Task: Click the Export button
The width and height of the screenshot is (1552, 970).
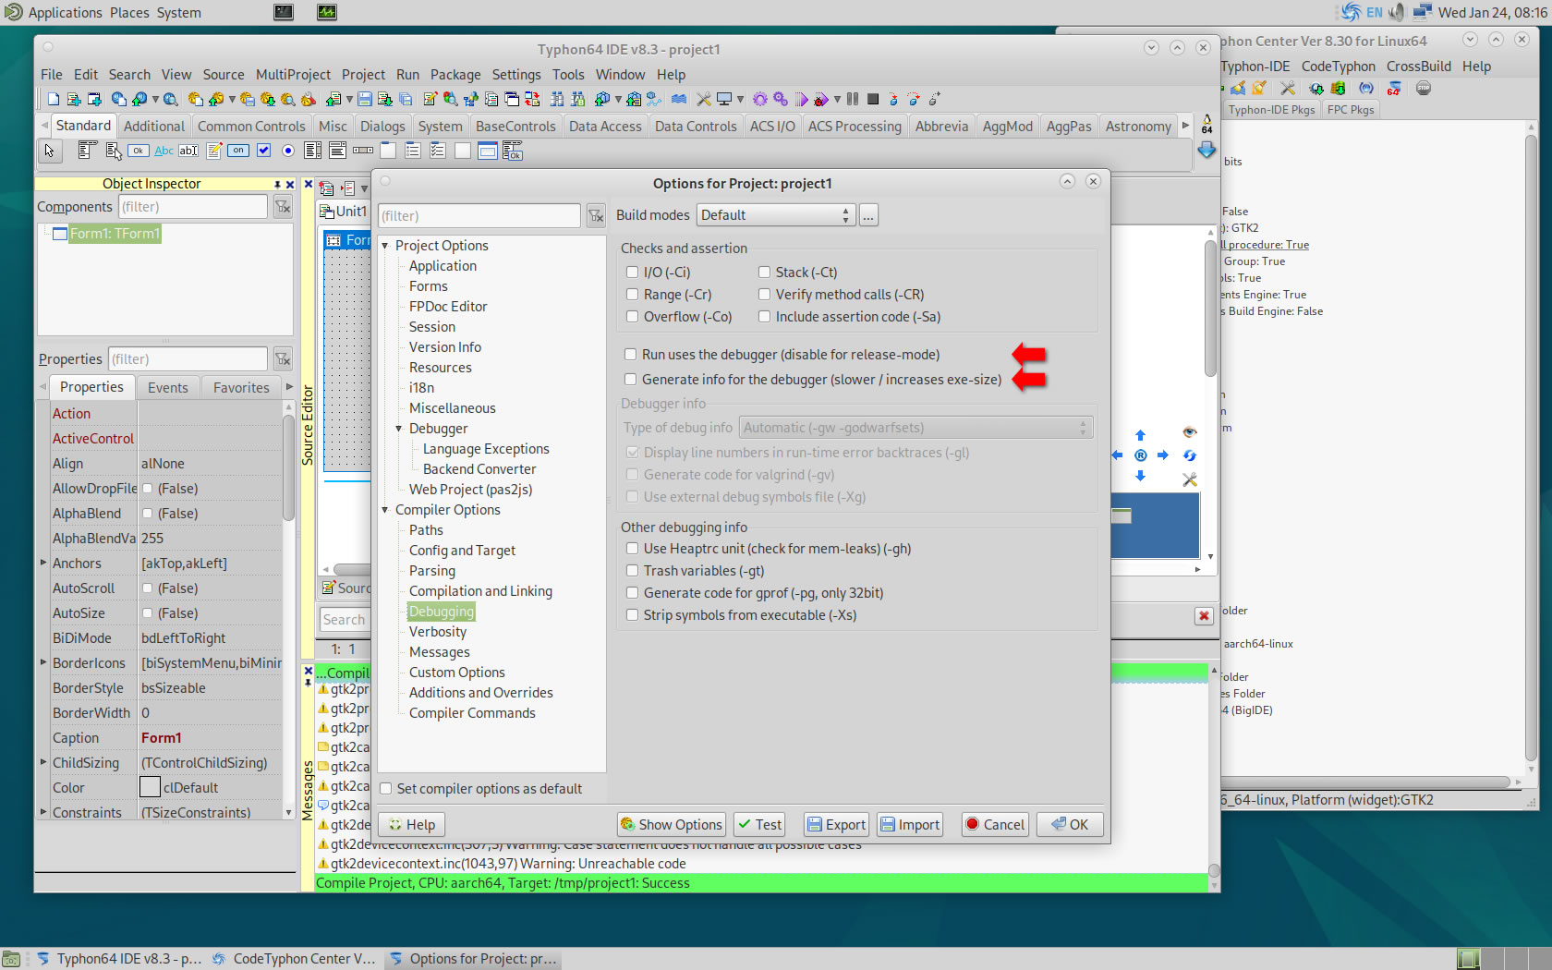Action: click(835, 825)
